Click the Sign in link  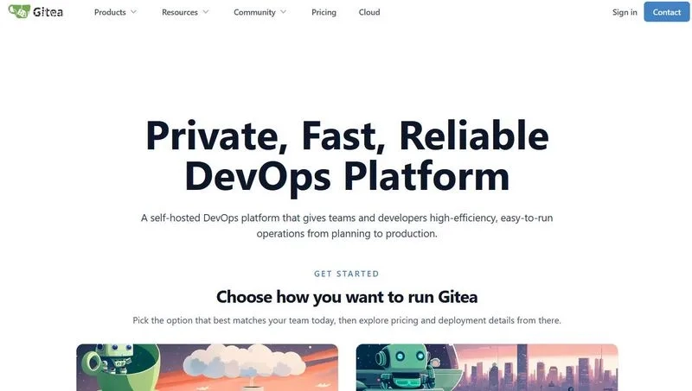625,12
